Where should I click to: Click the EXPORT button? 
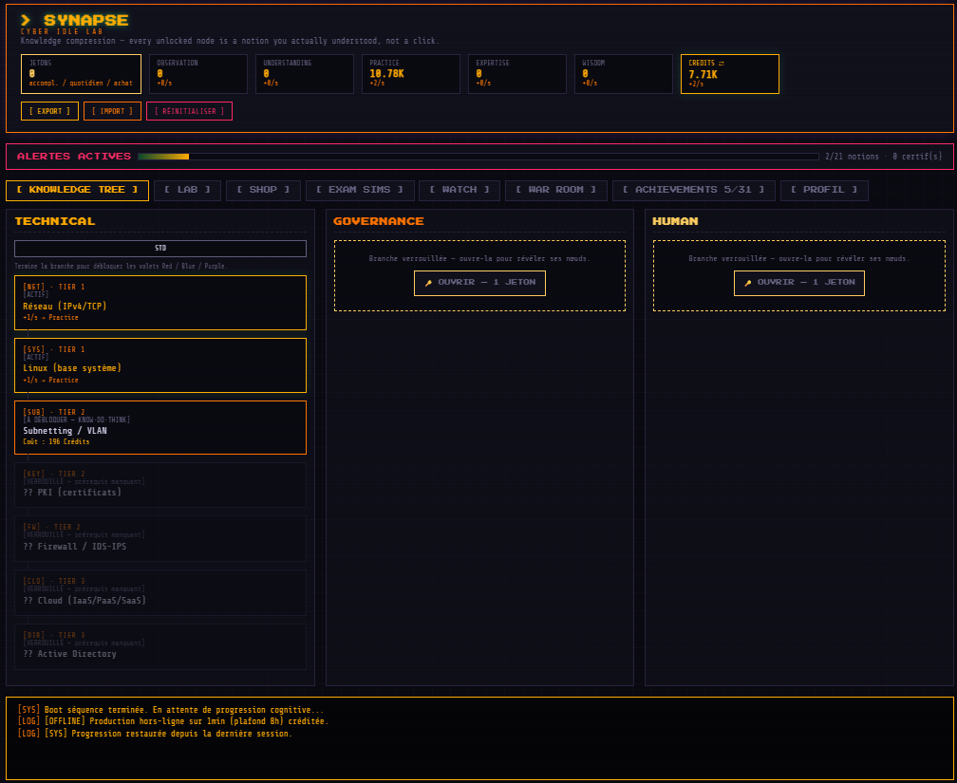coord(49,111)
